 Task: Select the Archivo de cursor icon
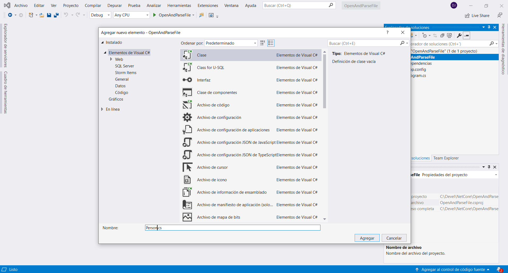[187, 167]
